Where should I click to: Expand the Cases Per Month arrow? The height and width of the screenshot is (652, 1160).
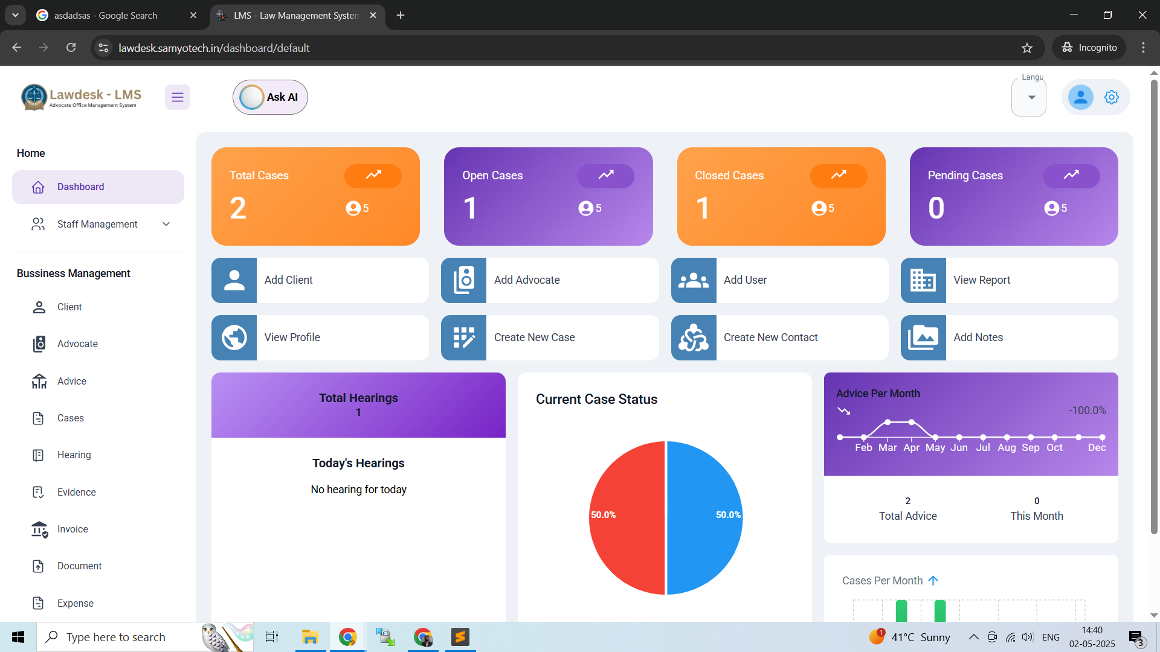[933, 580]
